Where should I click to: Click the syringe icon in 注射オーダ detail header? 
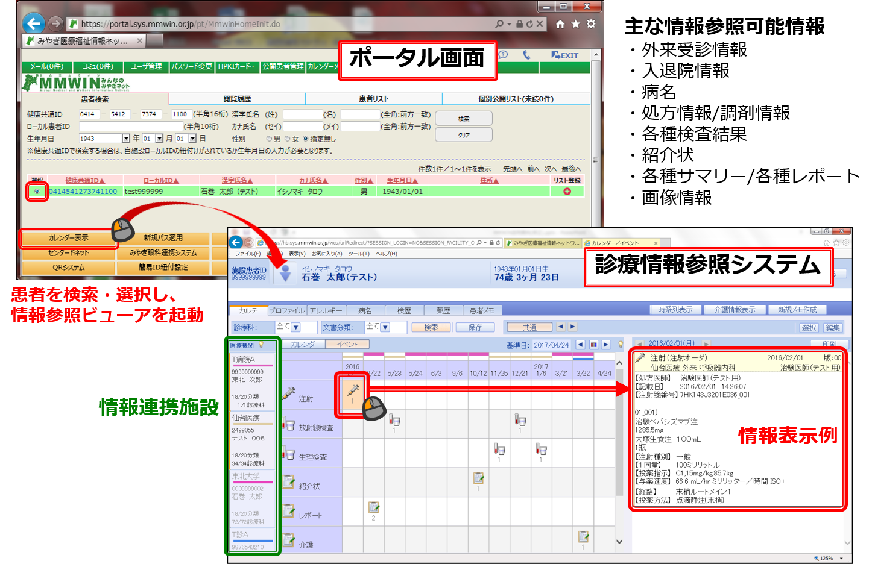point(640,358)
